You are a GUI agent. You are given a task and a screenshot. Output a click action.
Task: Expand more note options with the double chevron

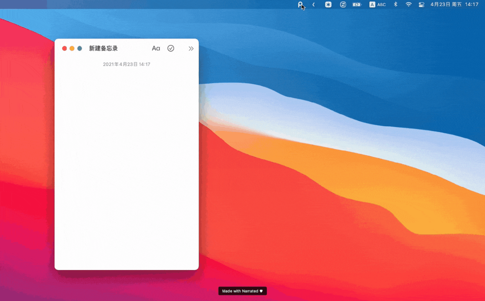click(191, 48)
